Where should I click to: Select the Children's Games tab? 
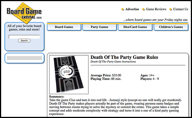click(171, 27)
